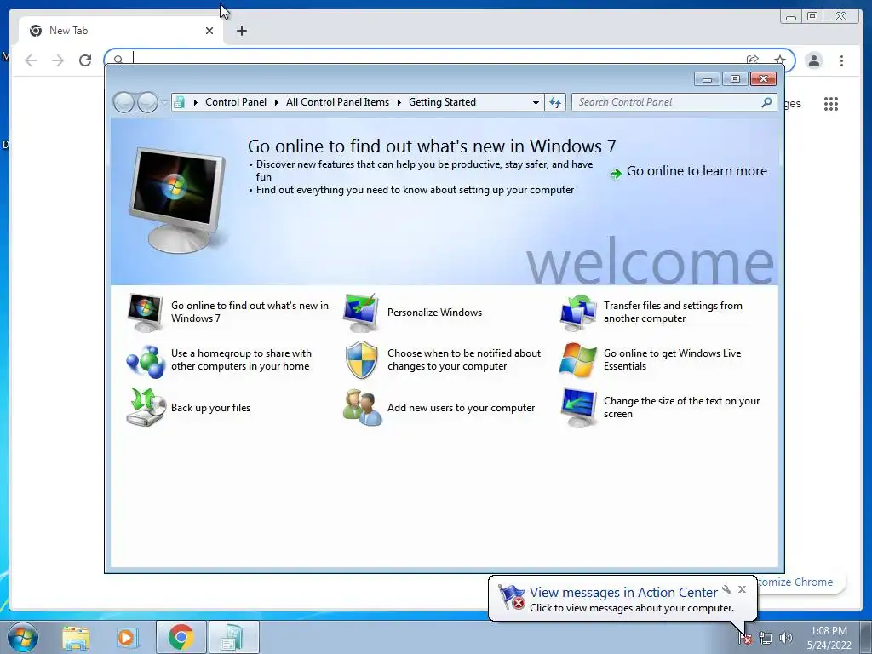Image resolution: width=872 pixels, height=654 pixels.
Task: Click the Action Center flag tray icon
Action: pyautogui.click(x=745, y=638)
